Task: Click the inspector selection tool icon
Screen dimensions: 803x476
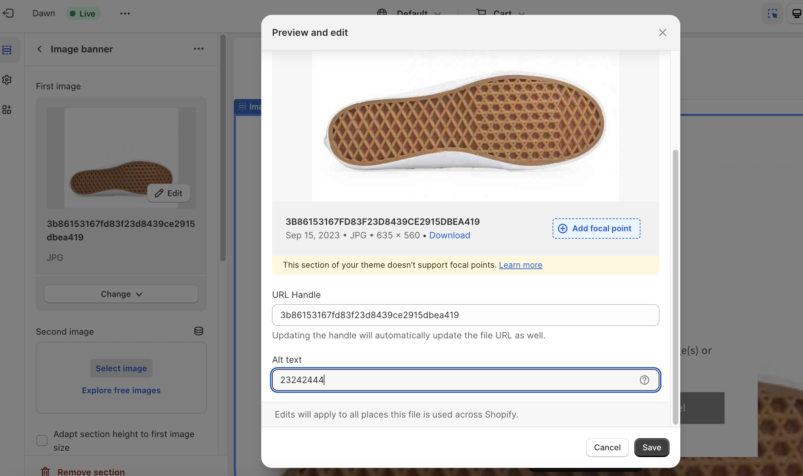Action: pos(772,14)
